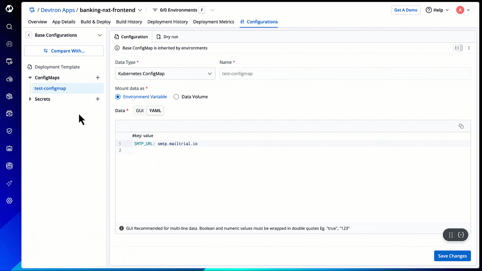The height and width of the screenshot is (271, 482).
Task: Add a new Secret with plus icon
Action: [98, 99]
